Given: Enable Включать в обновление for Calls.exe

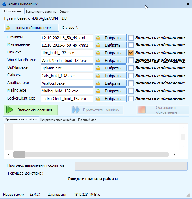Looking at the screenshot, I should [131, 76].
